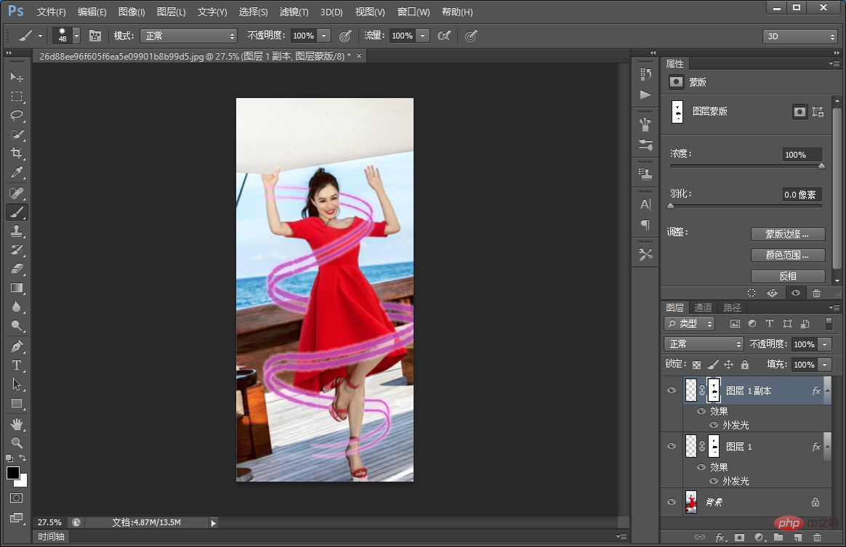The image size is (846, 547).
Task: Toggle 外发光 effect on 图层 1
Action: click(x=714, y=481)
